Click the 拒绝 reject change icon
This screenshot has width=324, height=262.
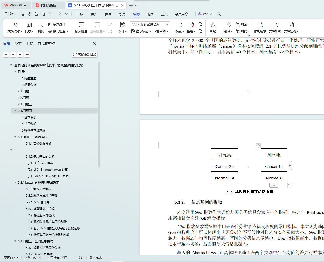[191, 25]
